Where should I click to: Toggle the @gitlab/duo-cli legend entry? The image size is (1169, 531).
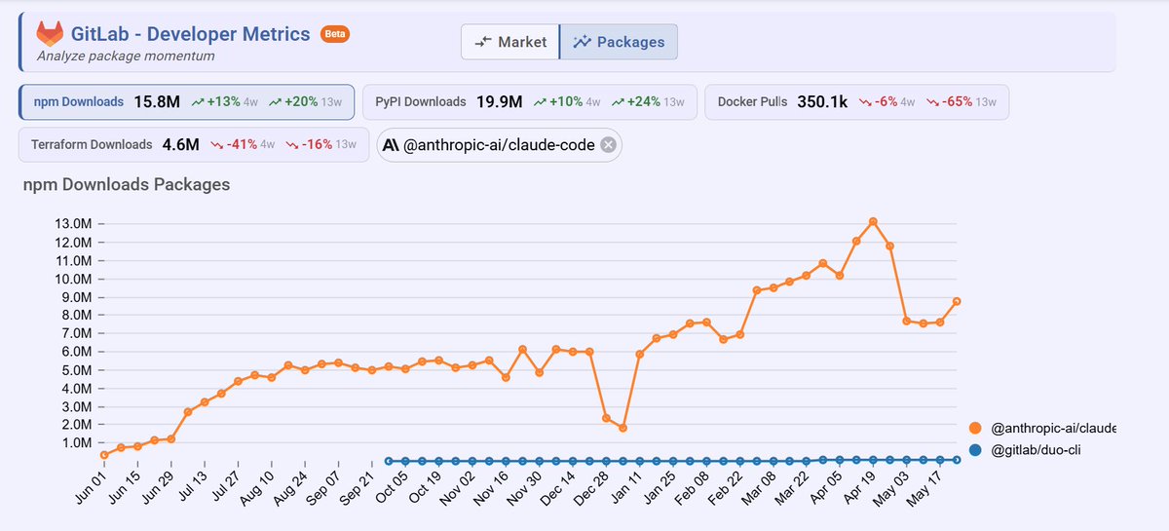pos(1027,449)
